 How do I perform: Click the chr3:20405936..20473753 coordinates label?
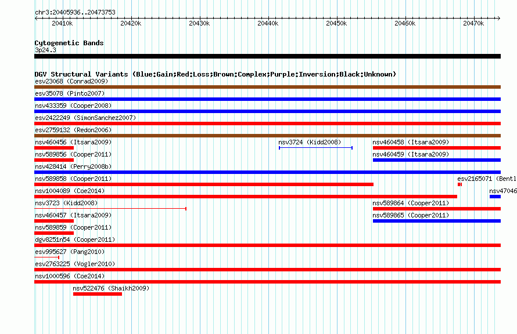click(75, 12)
